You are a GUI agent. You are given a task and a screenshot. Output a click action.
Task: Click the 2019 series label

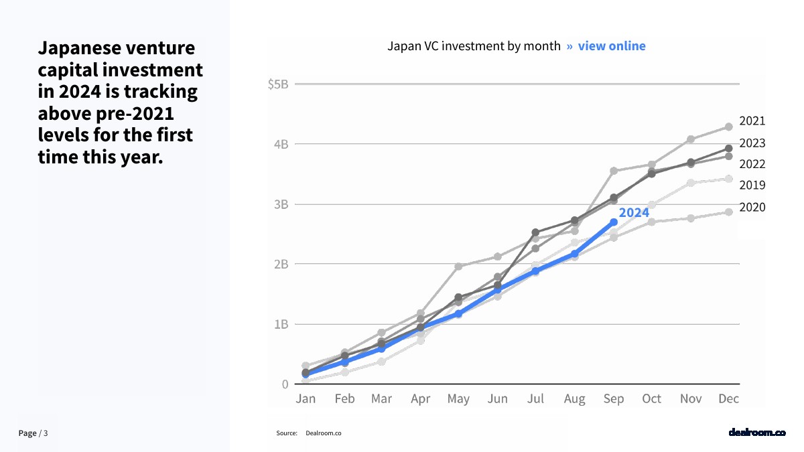[x=752, y=185]
